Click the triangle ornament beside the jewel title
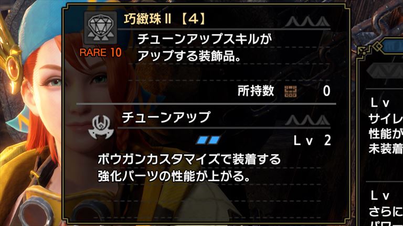Screen dimensions: 403x226 307,21
